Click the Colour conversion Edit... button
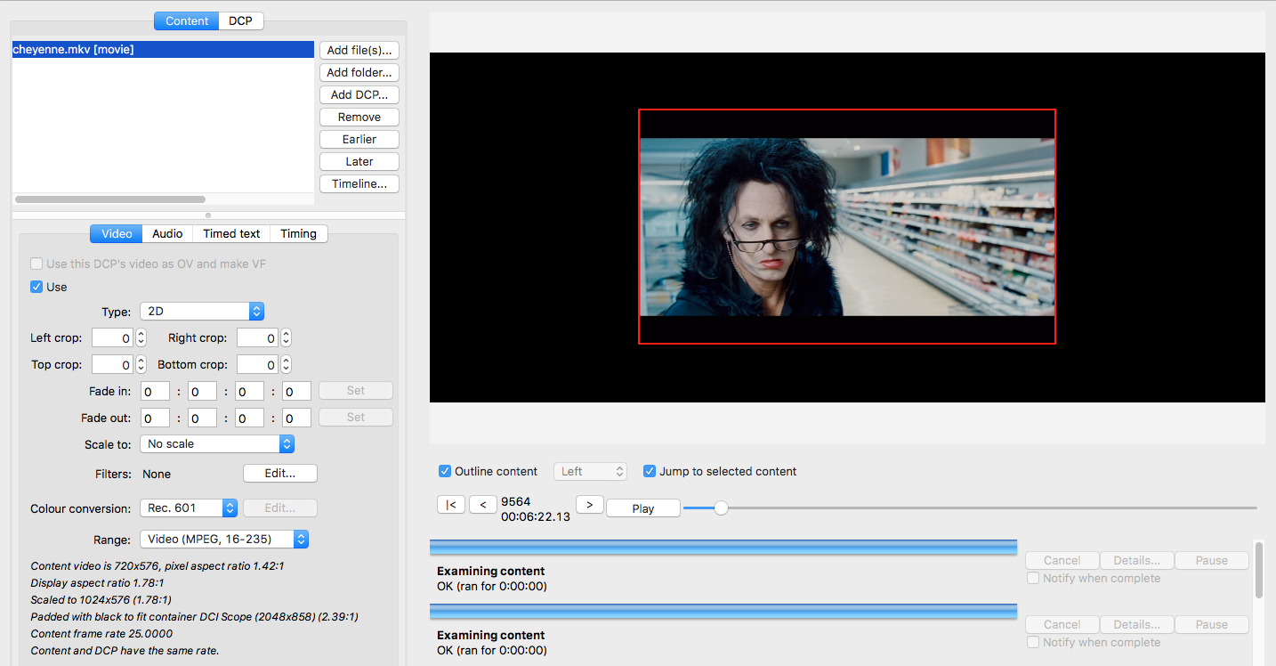The width and height of the screenshot is (1276, 666). click(280, 508)
